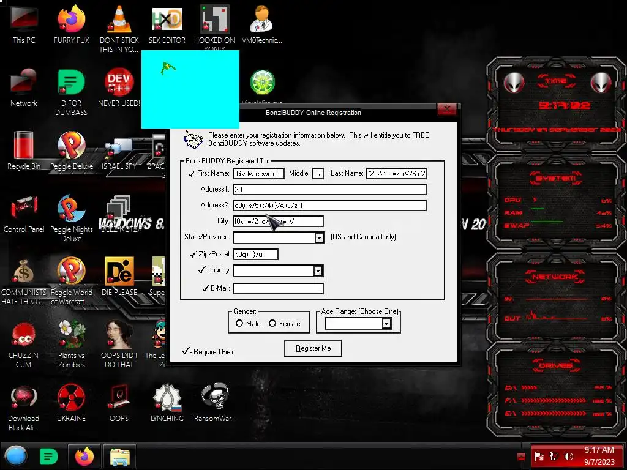Open Firefox from taskbar
This screenshot has height=470, width=627.
tap(84, 457)
